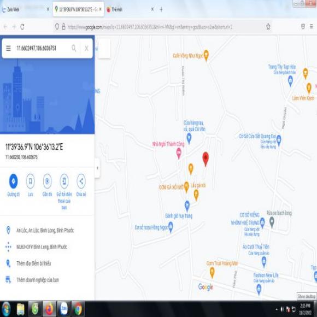
Task: Click Cơ sở rượu Hồng Ngọc marker
Action: (x=171, y=227)
